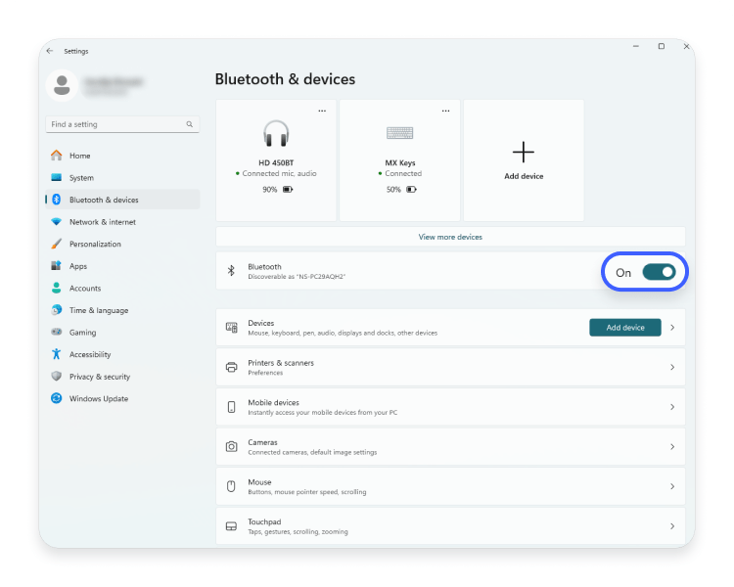Select Bluetooth & devices in sidebar
734x587 pixels.
(122, 200)
